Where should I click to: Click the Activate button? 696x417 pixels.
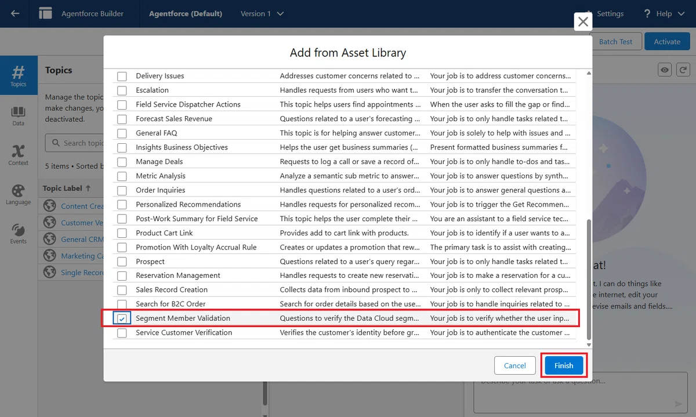[x=667, y=42]
